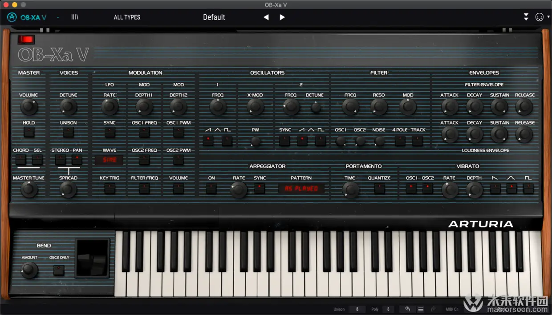This screenshot has height=315, width=552.
Task: Toggle the HOLD button
Action: coord(29,132)
